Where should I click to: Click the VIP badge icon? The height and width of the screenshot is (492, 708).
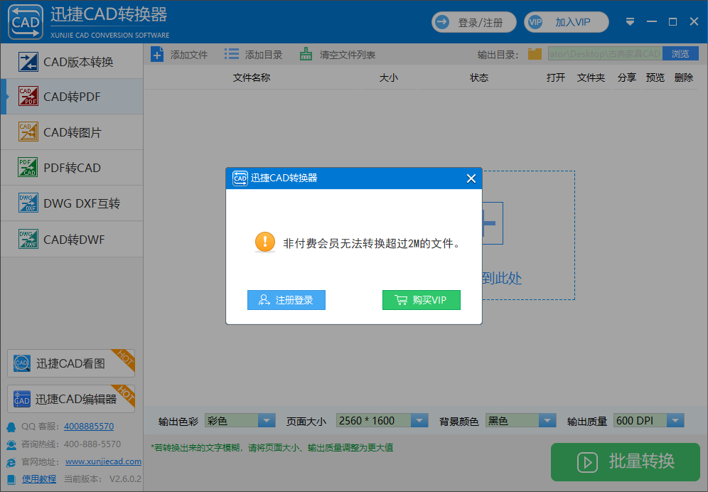(535, 22)
